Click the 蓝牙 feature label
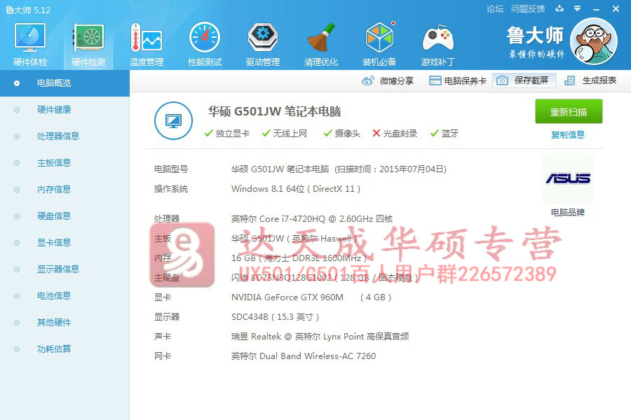This screenshot has height=420, width=631. (450, 134)
